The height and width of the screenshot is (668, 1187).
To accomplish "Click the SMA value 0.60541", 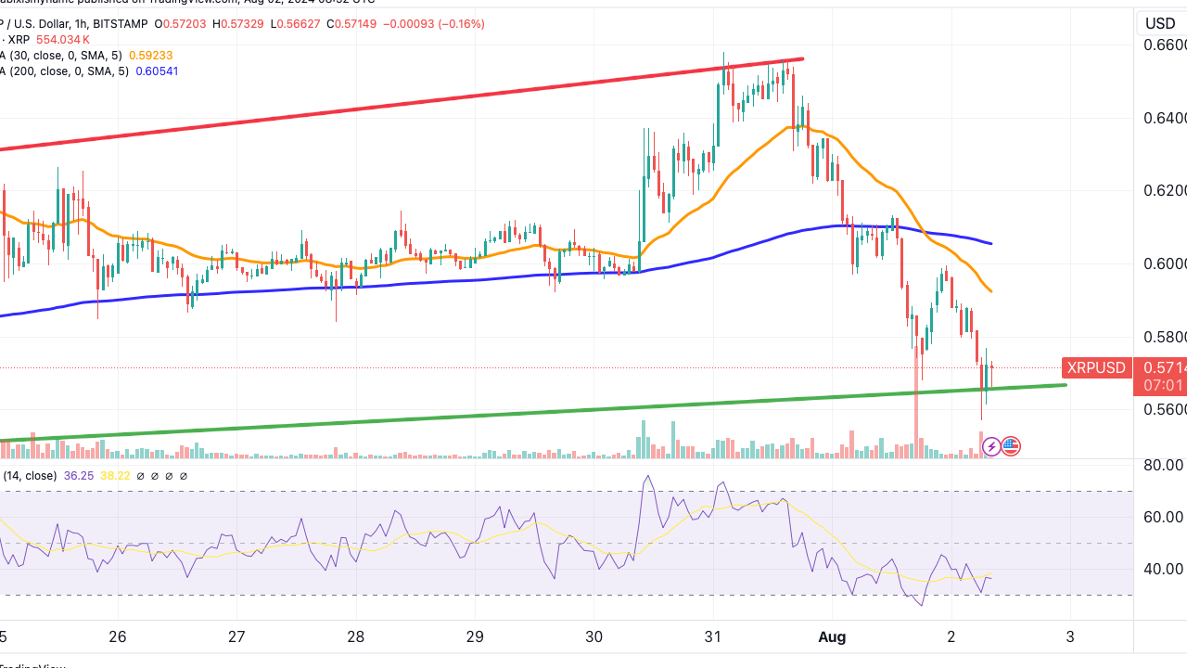I will pyautogui.click(x=158, y=71).
